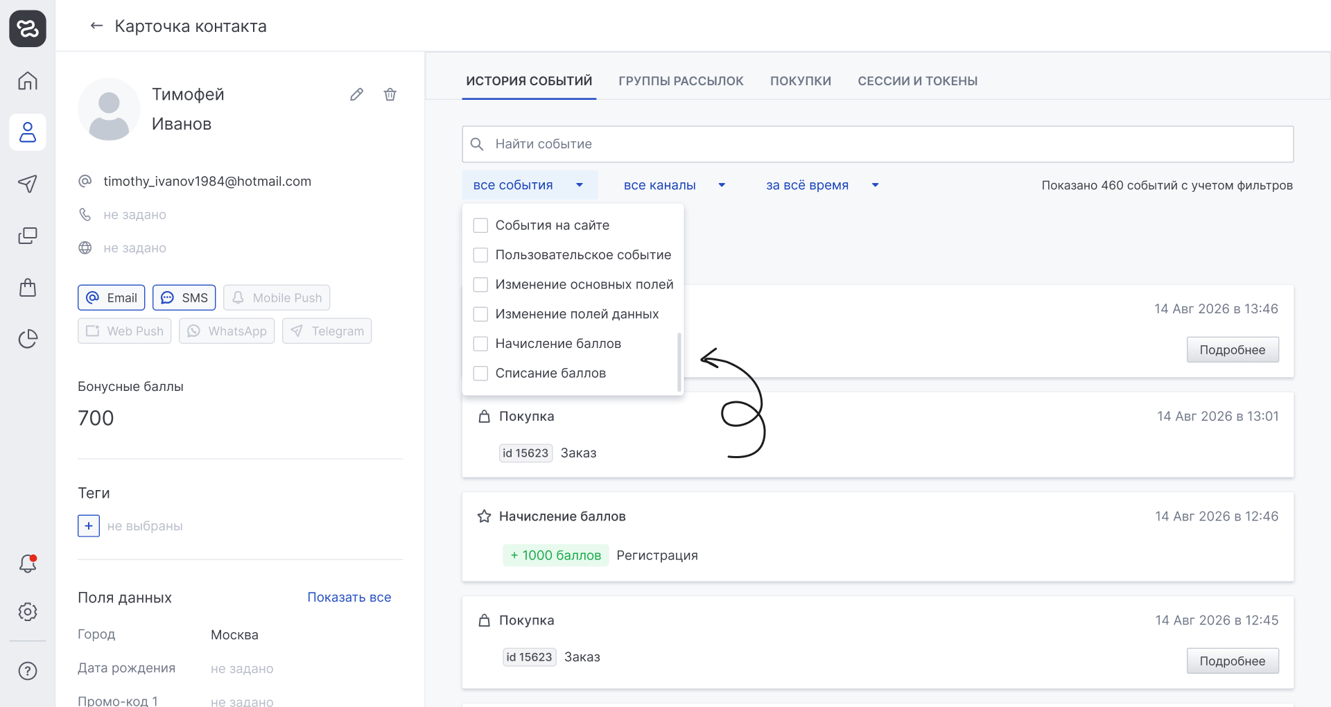Click the trash delete contact icon
This screenshot has width=1331, height=707.
click(390, 94)
